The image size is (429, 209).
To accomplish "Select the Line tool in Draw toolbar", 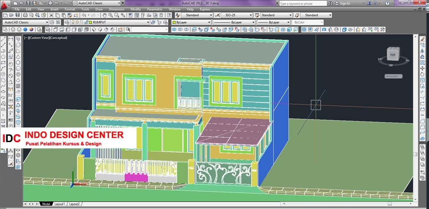I will click(3, 39).
